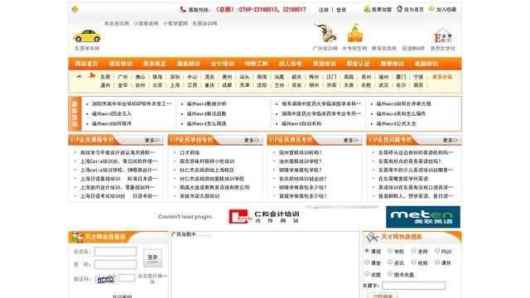Select the 试题 radio button
This screenshot has width=530, height=298.
click(367, 274)
